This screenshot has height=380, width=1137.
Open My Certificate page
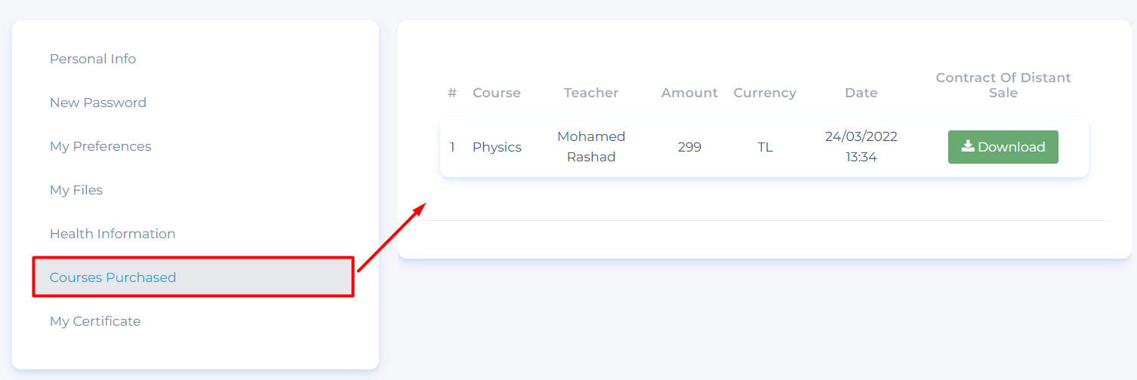[x=95, y=321]
